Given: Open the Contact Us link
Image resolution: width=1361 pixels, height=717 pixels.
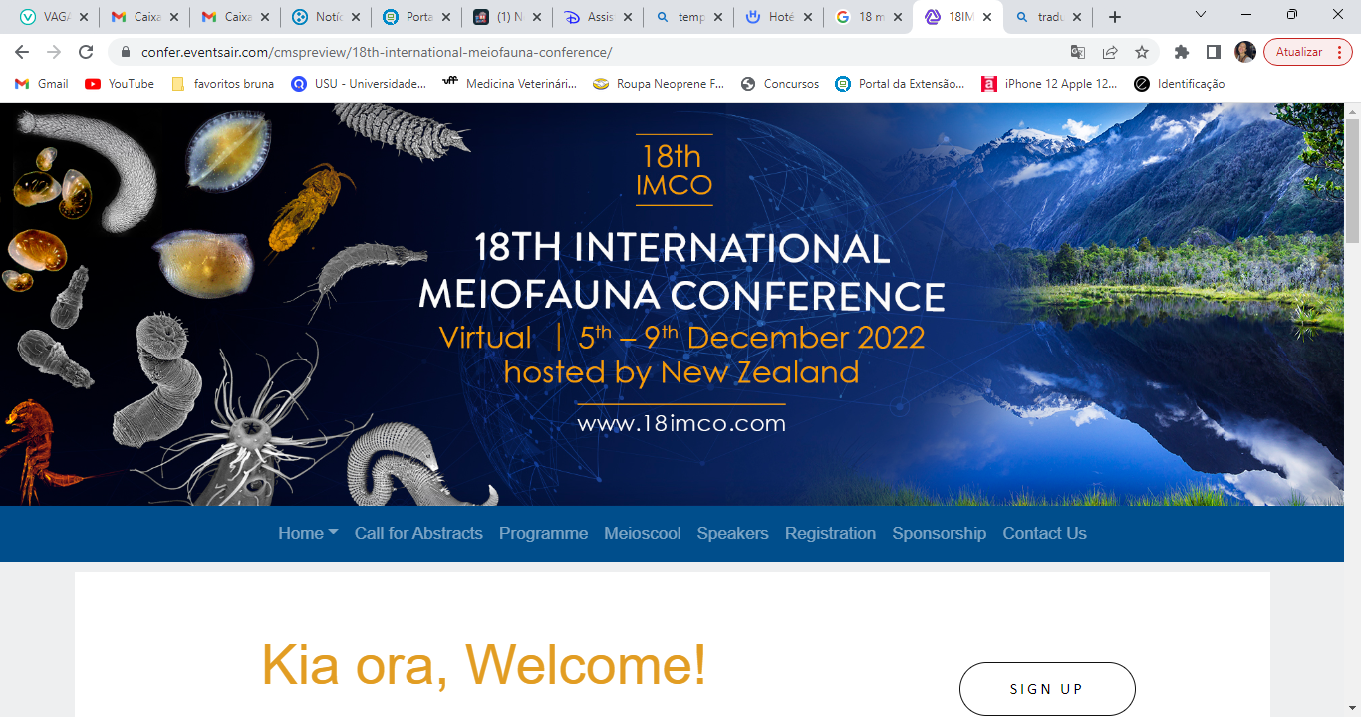Looking at the screenshot, I should [x=1044, y=533].
